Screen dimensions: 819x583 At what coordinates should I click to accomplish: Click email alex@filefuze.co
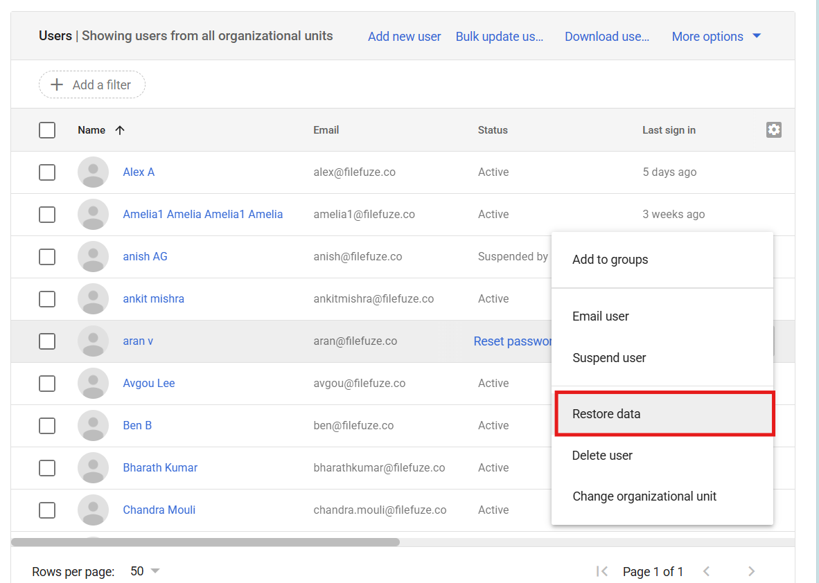click(354, 172)
